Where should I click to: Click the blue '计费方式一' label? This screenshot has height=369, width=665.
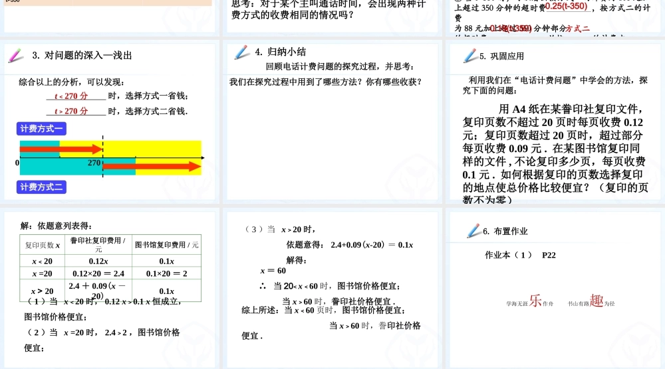coord(41,129)
